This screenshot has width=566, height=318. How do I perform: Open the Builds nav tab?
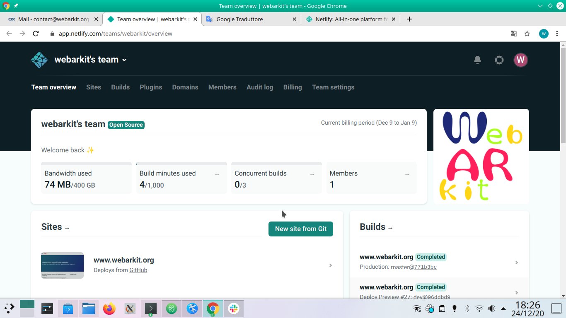121,87
